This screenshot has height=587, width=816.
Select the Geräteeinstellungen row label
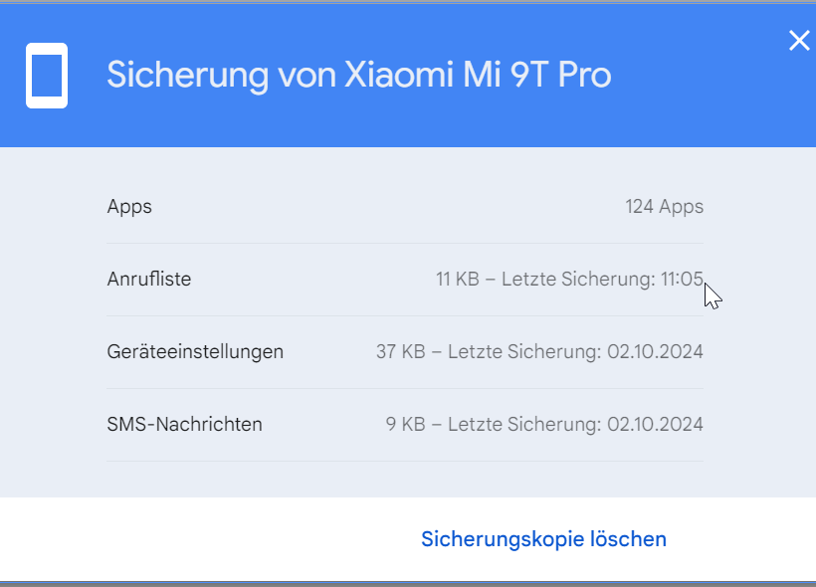pyautogui.click(x=195, y=352)
